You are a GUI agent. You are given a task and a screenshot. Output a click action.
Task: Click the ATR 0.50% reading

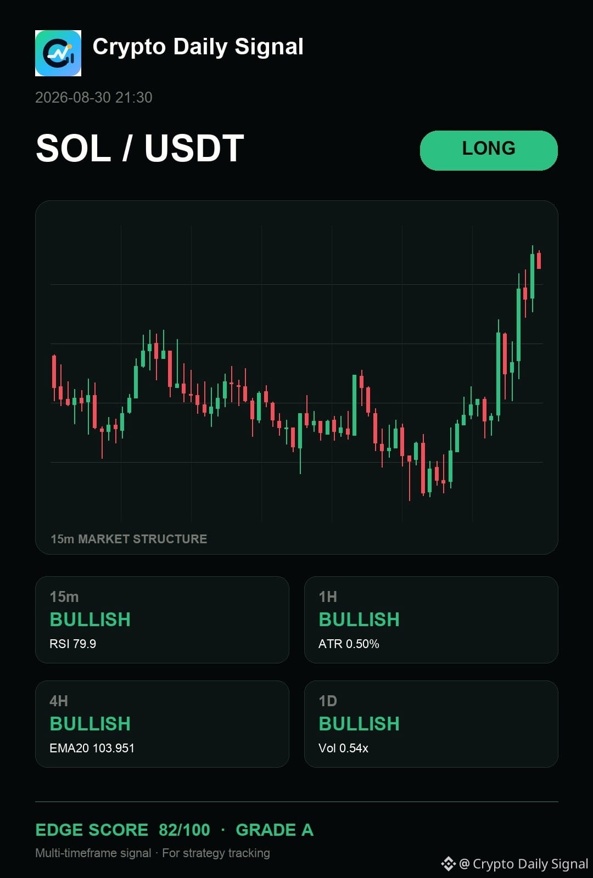coord(349,644)
